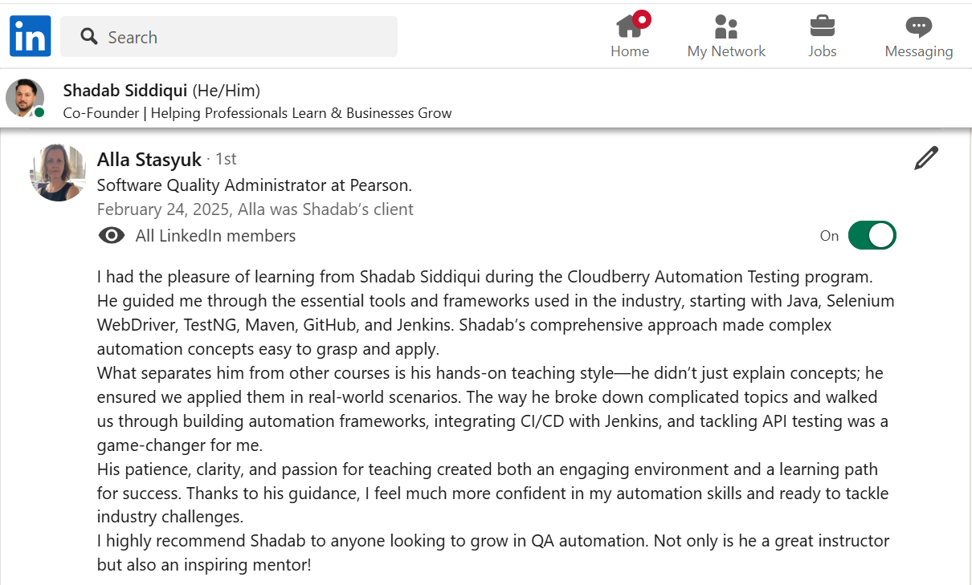Click the "On" label beside the switch

[x=829, y=236]
